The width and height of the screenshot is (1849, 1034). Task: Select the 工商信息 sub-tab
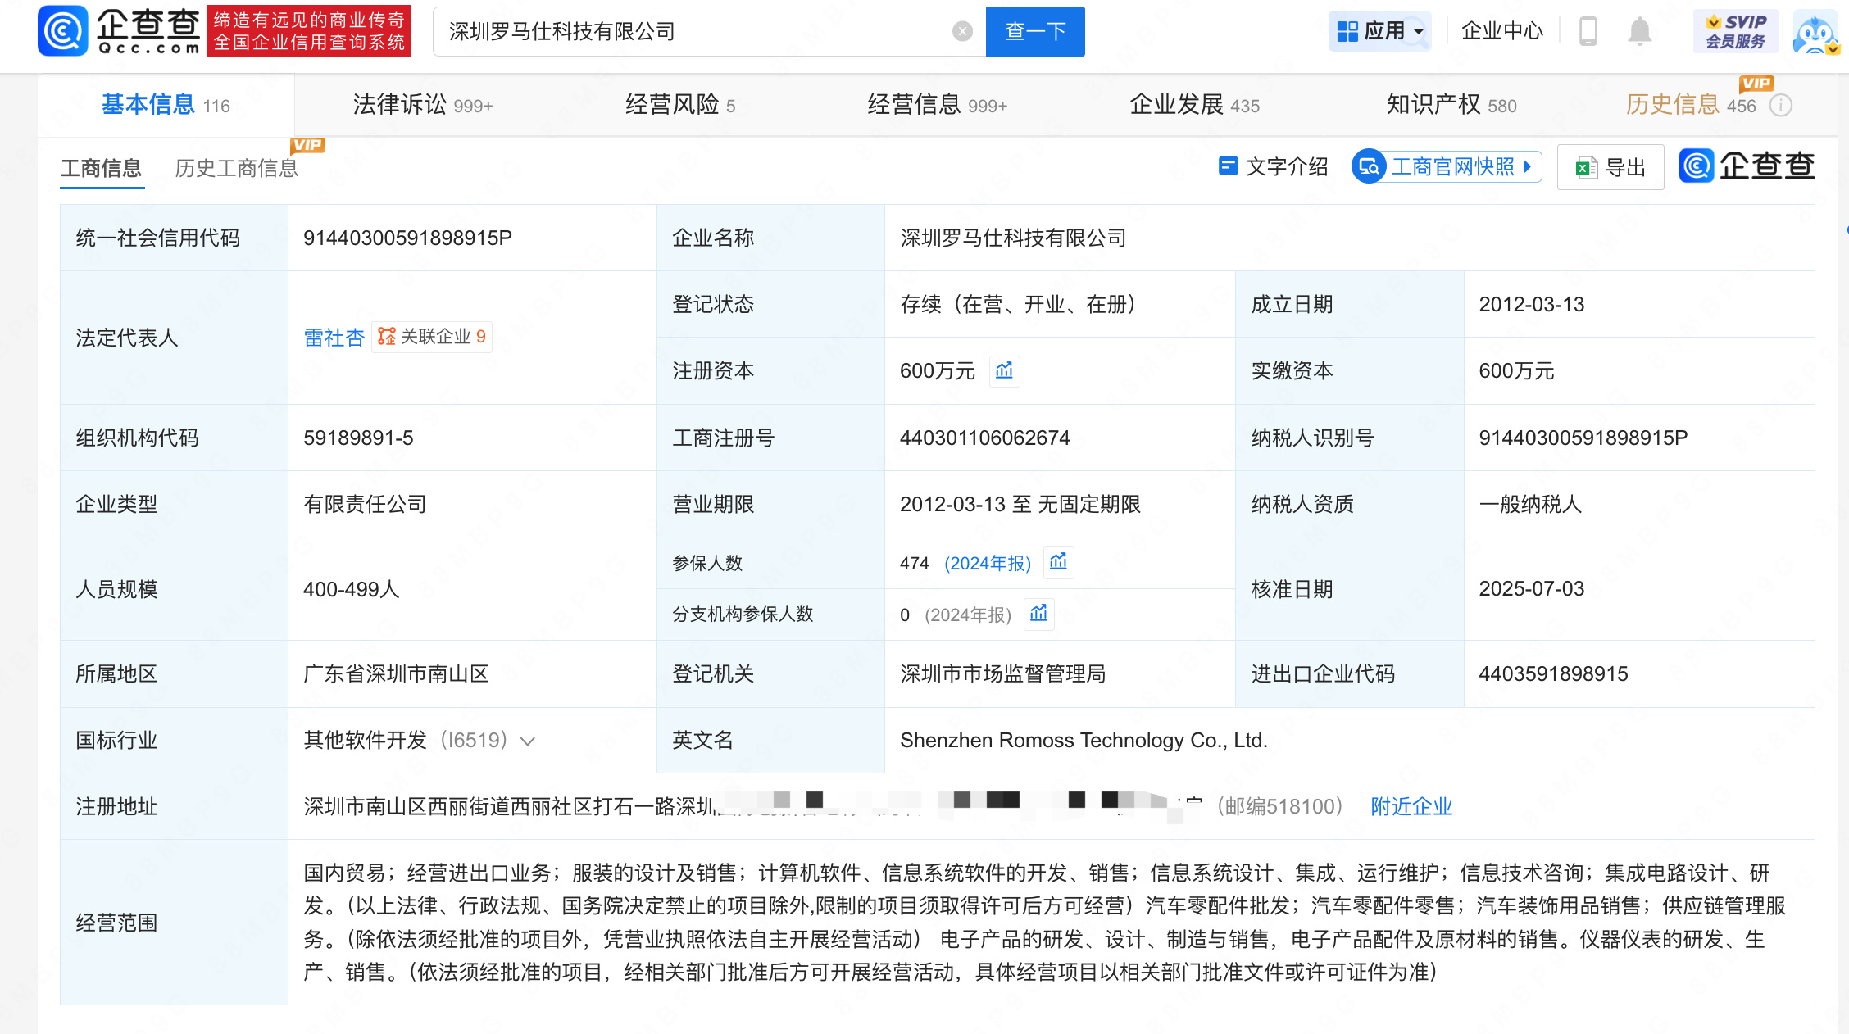pos(101,168)
